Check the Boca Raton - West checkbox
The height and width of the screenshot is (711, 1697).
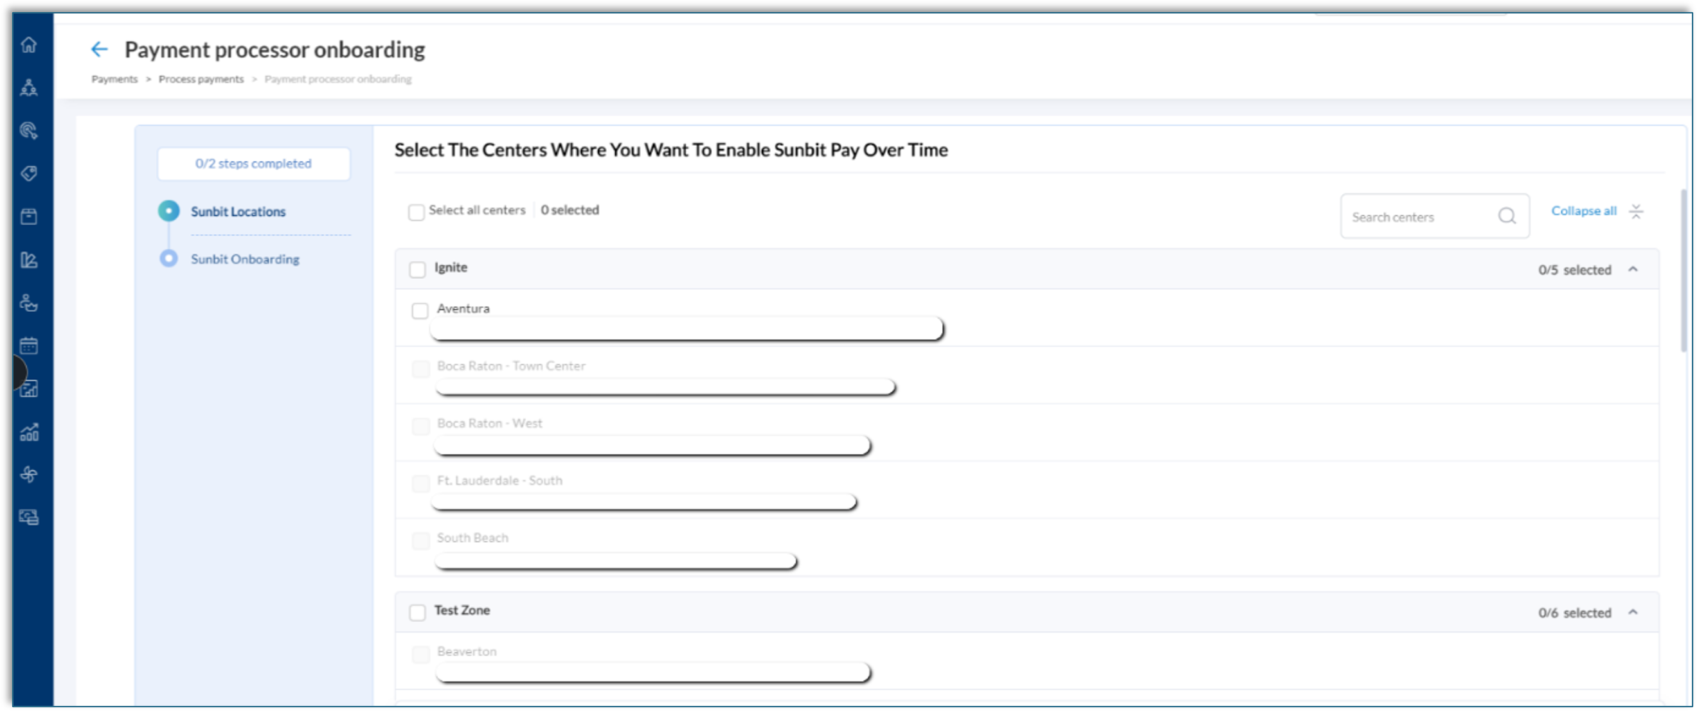[x=421, y=426]
